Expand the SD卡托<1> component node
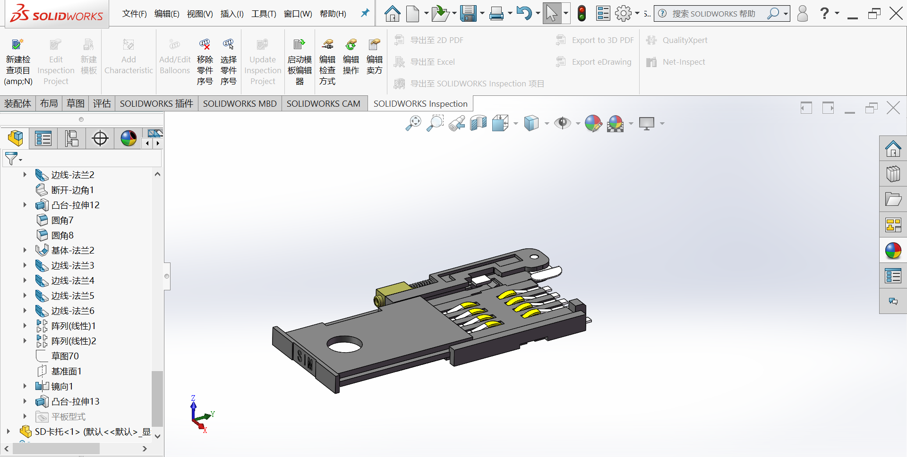This screenshot has width=907, height=457. click(x=8, y=432)
